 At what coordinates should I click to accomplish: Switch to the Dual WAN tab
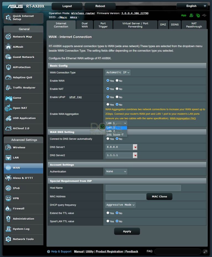coord(84,25)
